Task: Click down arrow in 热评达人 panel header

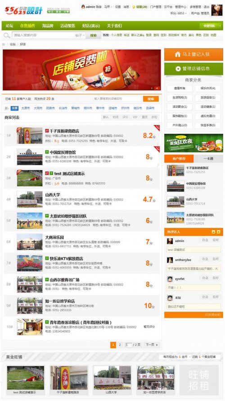Action: click(x=218, y=232)
